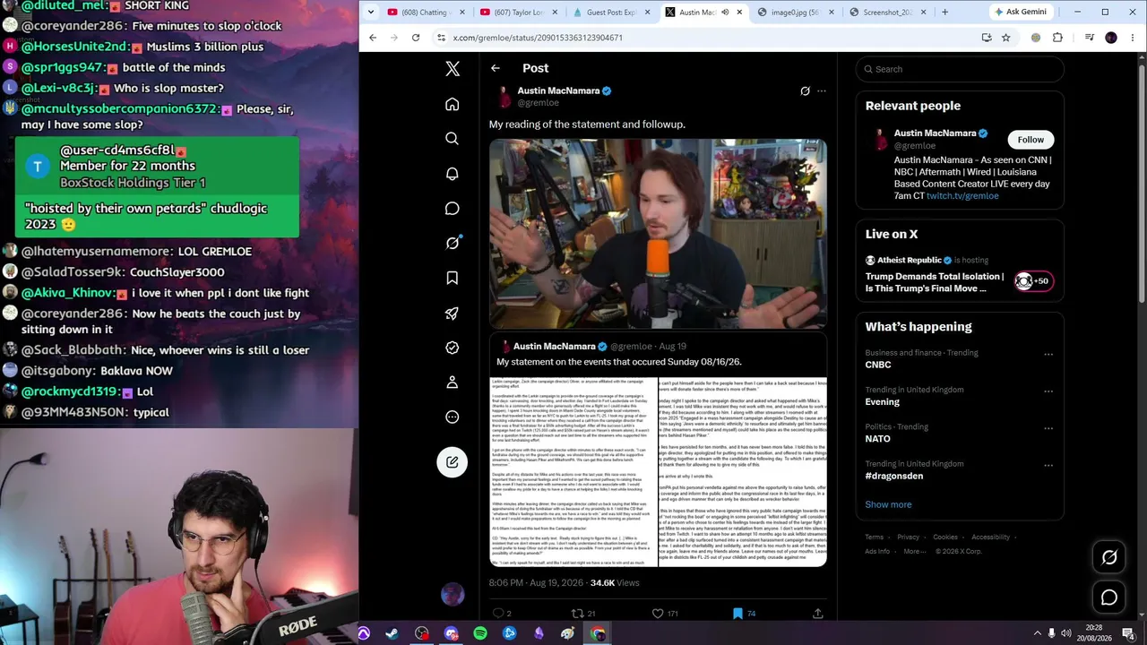Open a new browser tab
This screenshot has width=1147, height=645.
click(944, 13)
